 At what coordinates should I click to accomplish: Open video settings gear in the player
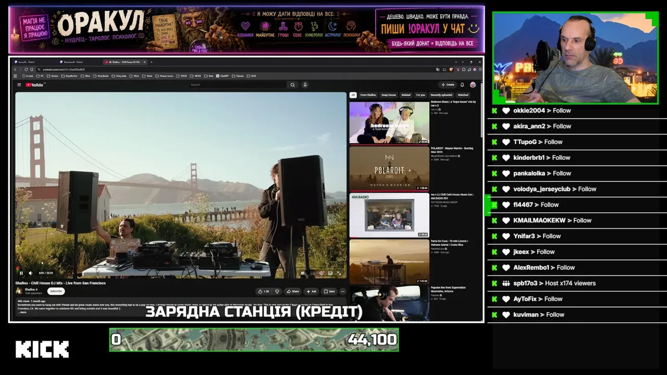click(322, 273)
